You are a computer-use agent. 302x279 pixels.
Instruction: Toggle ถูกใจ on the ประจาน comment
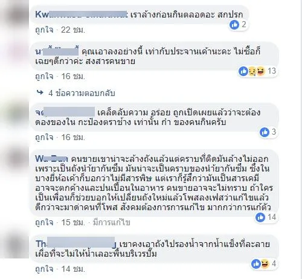[44, 77]
